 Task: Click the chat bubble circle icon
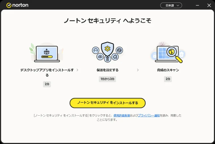point(96,50)
